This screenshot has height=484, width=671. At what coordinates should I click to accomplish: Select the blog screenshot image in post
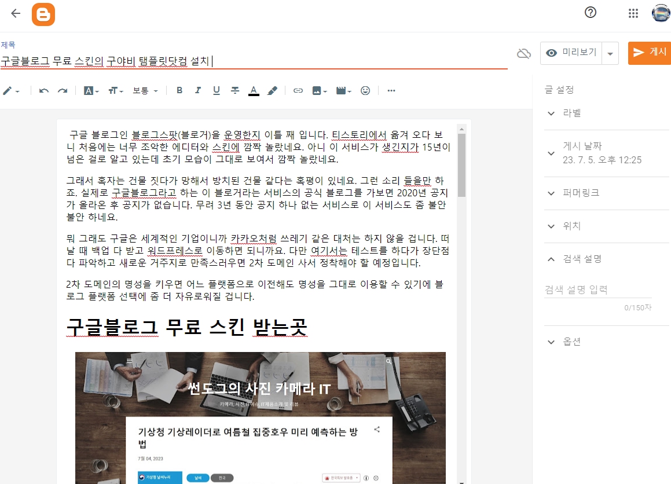click(x=260, y=417)
